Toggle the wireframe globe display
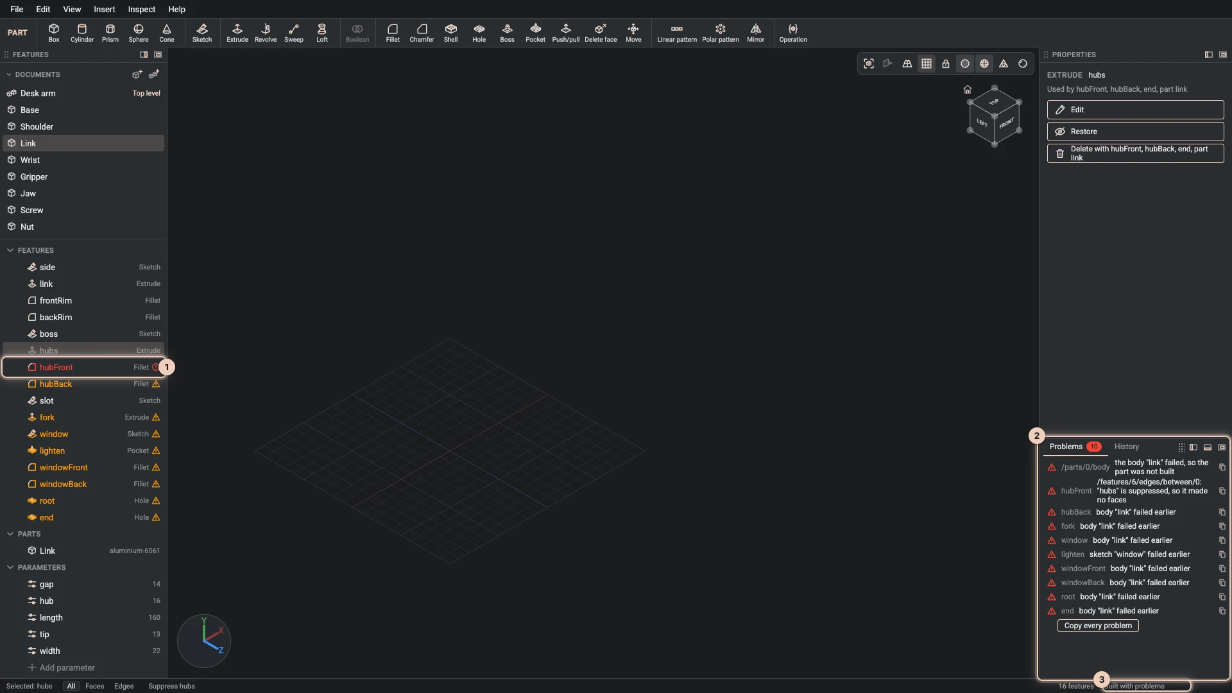 point(984,64)
